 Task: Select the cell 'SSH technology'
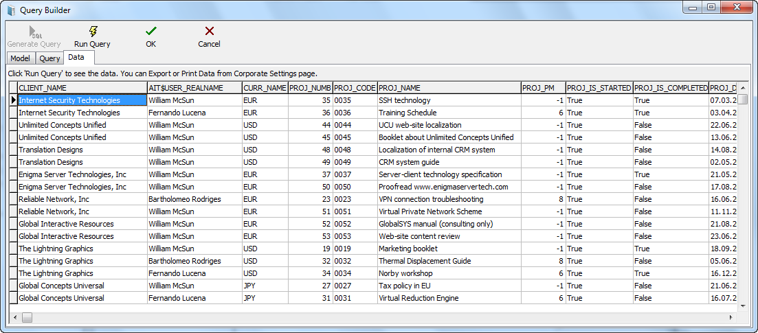click(449, 100)
